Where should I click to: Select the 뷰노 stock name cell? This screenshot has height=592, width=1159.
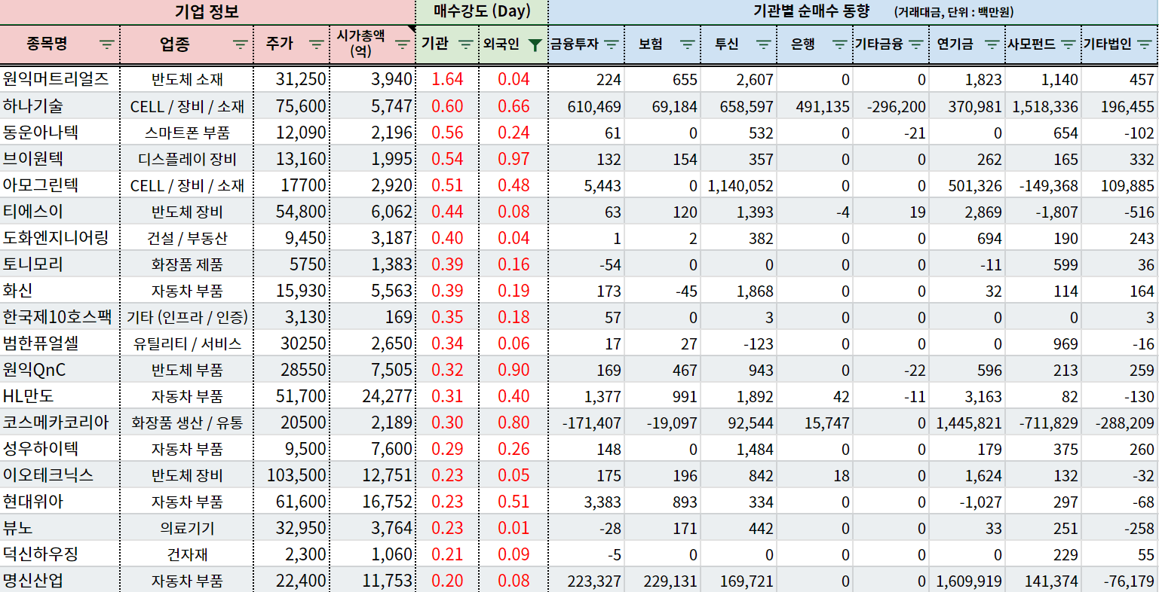coord(60,528)
